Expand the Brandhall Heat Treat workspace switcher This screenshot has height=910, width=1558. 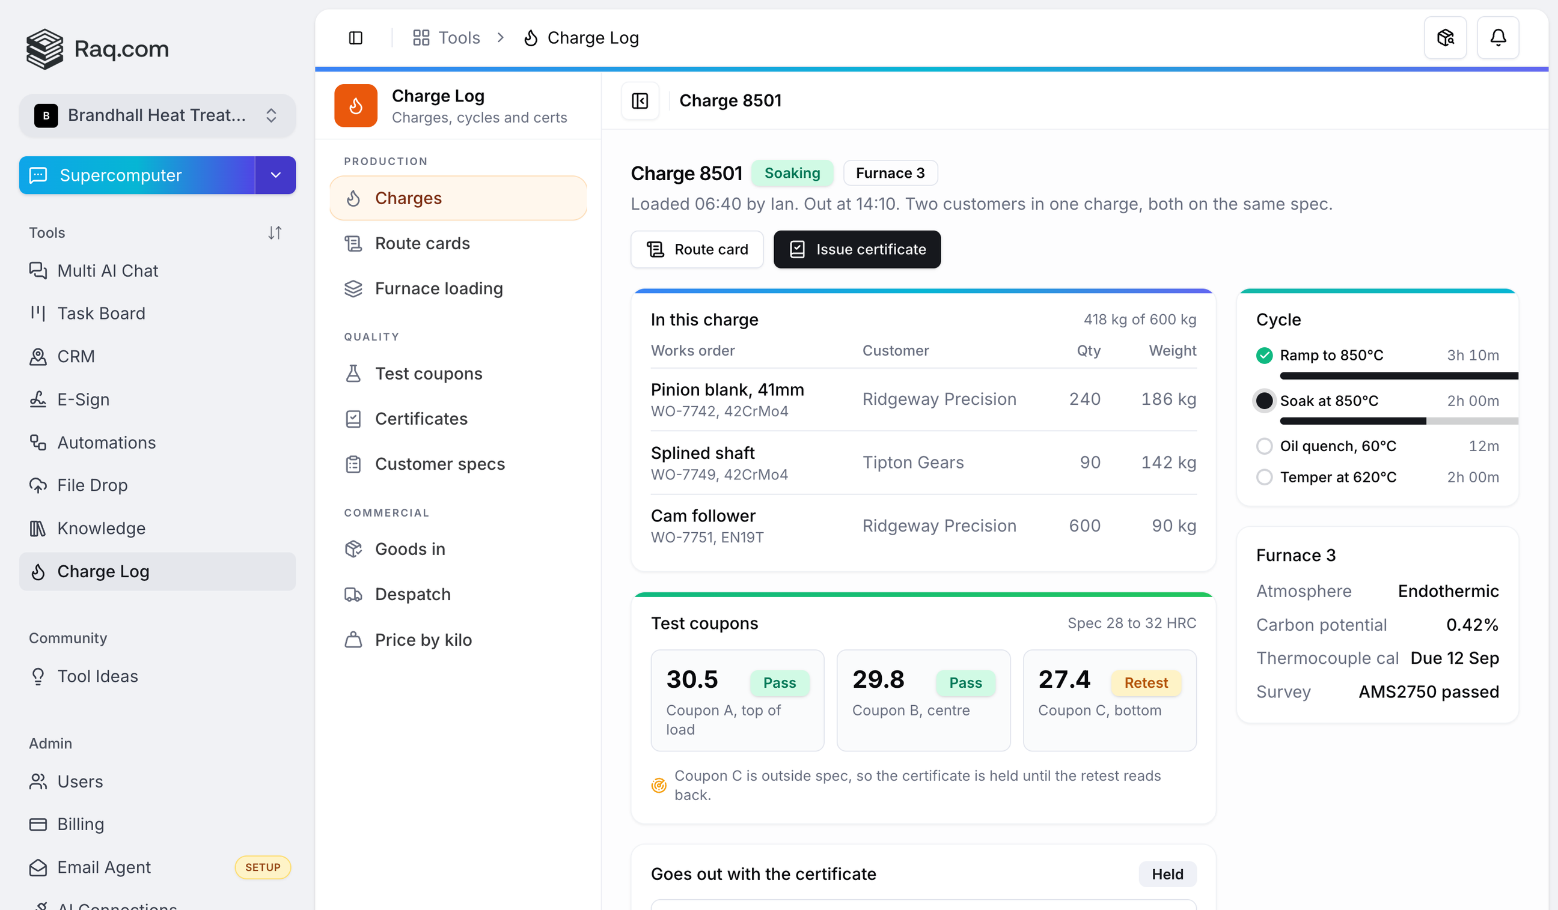[157, 115]
